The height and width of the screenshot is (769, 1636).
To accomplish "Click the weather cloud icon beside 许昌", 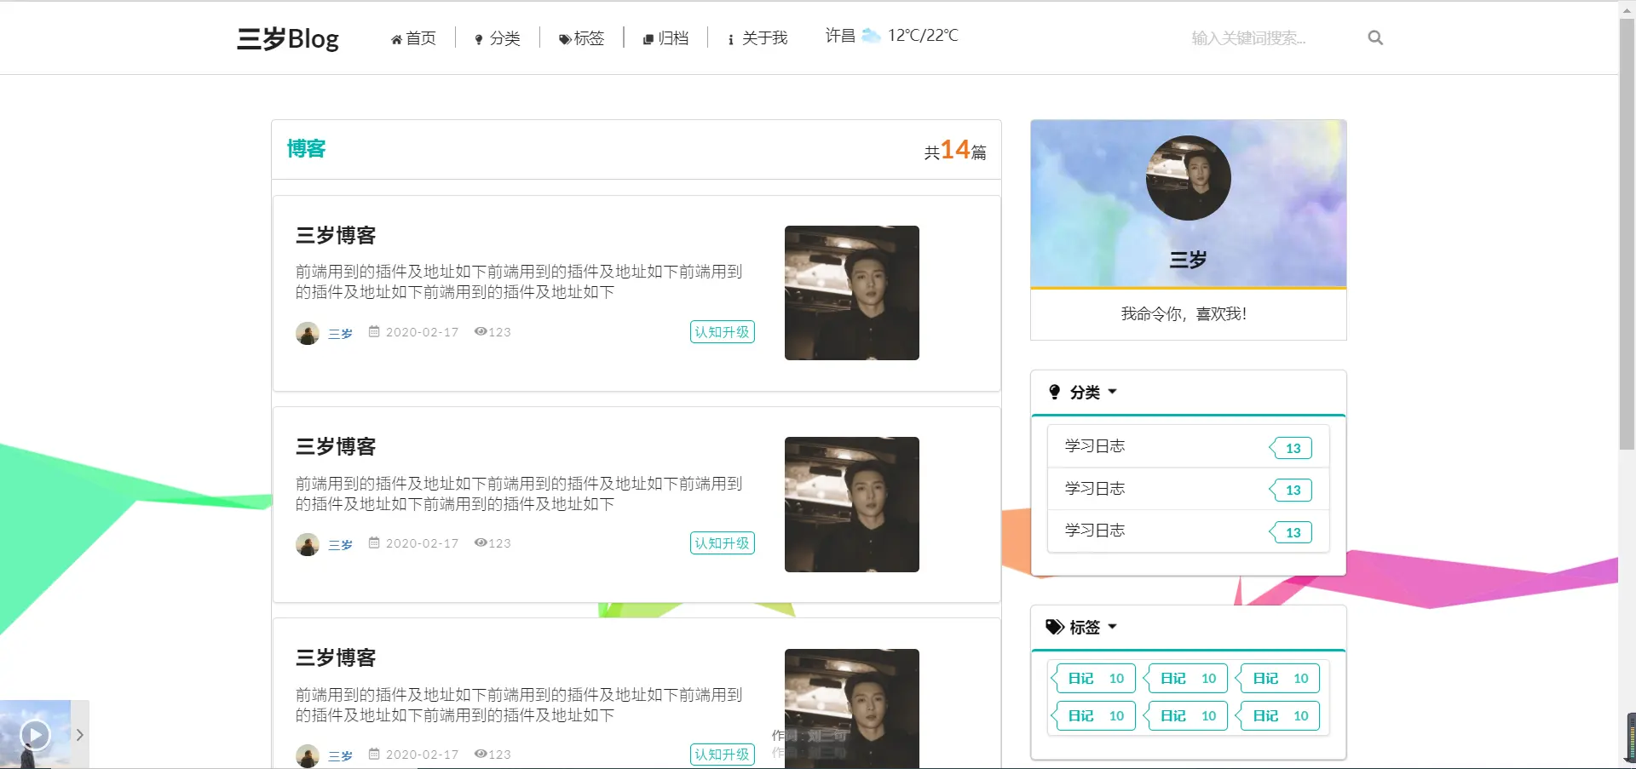I will pyautogui.click(x=871, y=36).
